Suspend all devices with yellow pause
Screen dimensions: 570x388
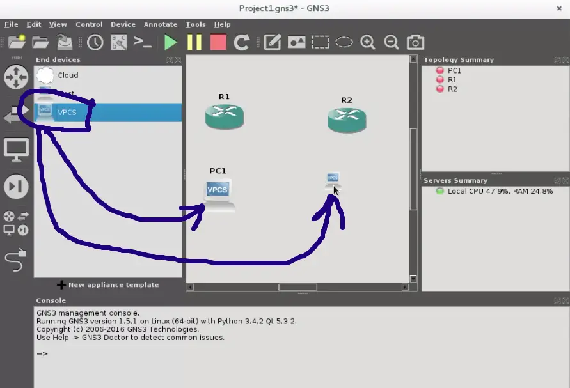[x=194, y=42]
